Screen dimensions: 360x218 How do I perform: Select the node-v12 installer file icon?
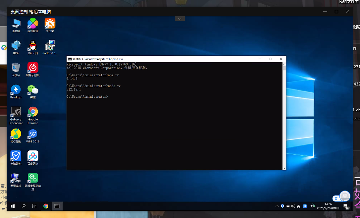pos(50,46)
